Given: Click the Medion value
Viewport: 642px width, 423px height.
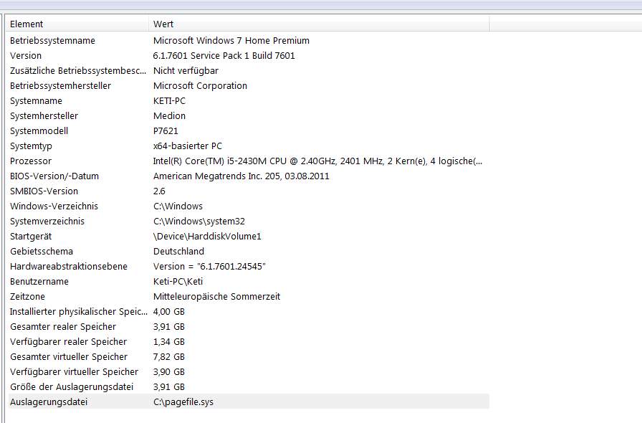Looking at the screenshot, I should coord(170,116).
